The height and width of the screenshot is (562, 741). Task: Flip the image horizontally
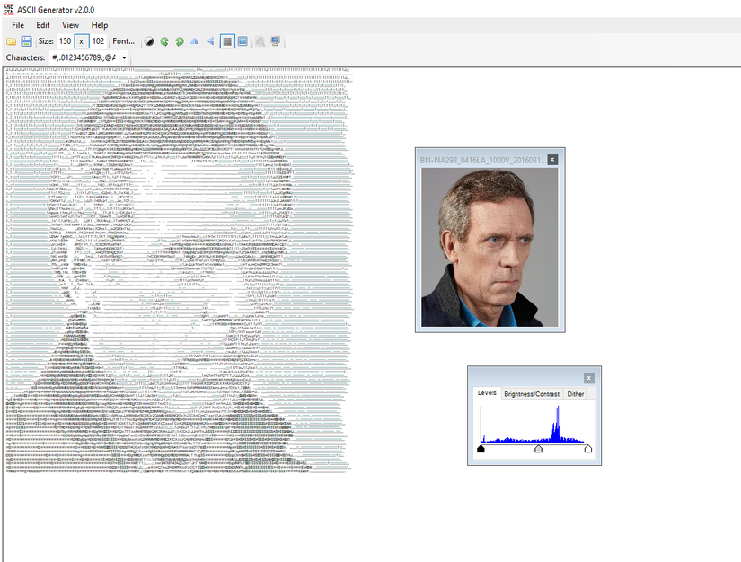[x=194, y=41]
